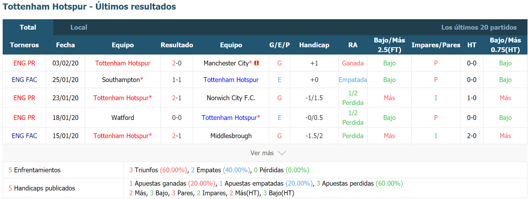Viewport: 528px width, 199px height.
Task: Click ENG PR tournament for 23/01/20 match
Action: click(x=24, y=98)
